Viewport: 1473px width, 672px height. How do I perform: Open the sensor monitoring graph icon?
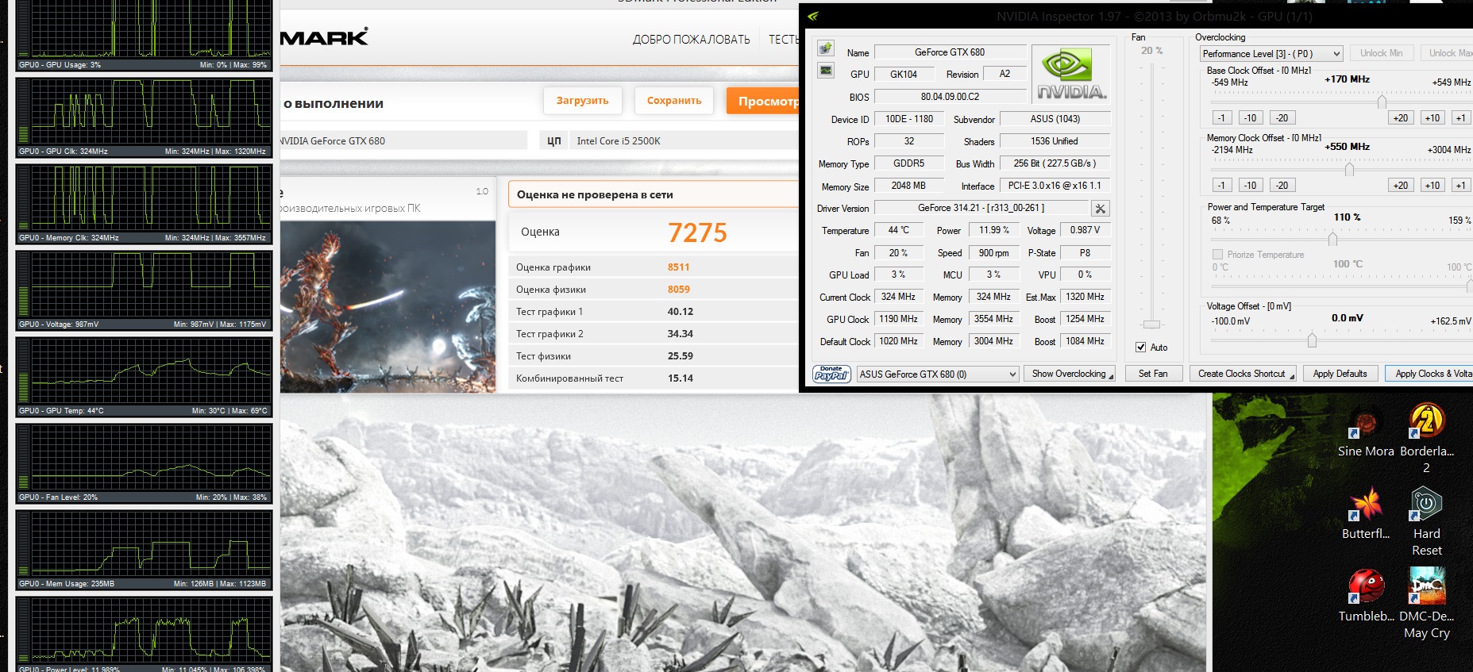826,71
